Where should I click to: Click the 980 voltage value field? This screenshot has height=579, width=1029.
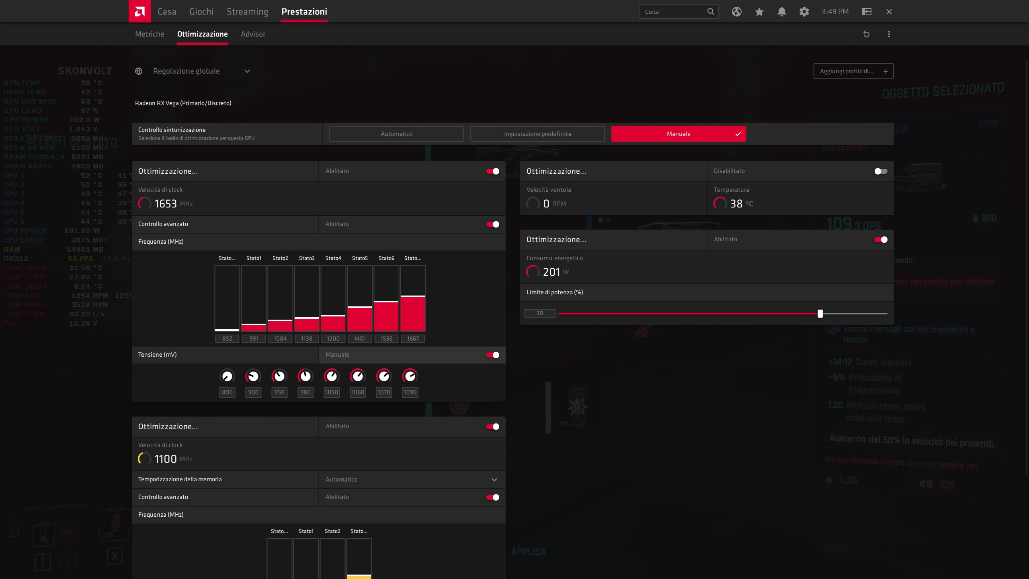(305, 392)
